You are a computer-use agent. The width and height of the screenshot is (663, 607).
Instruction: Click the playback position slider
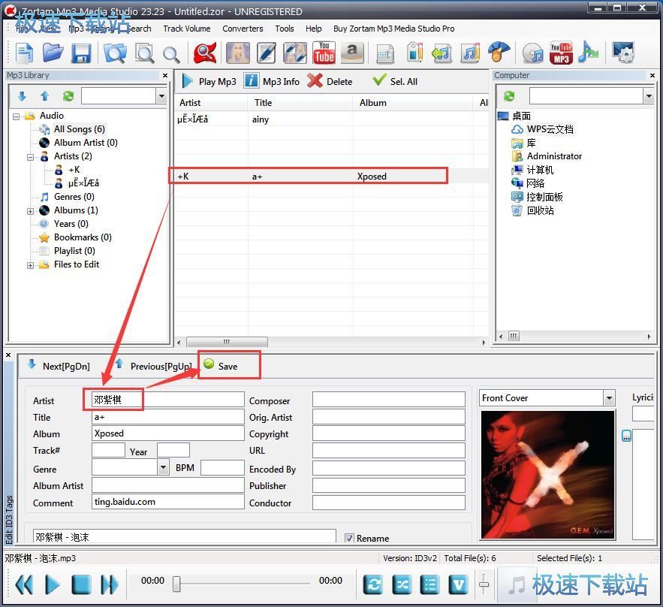[x=176, y=584]
